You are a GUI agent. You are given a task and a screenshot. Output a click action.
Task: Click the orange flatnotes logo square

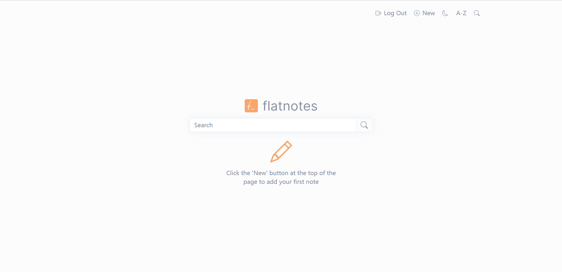tap(251, 106)
